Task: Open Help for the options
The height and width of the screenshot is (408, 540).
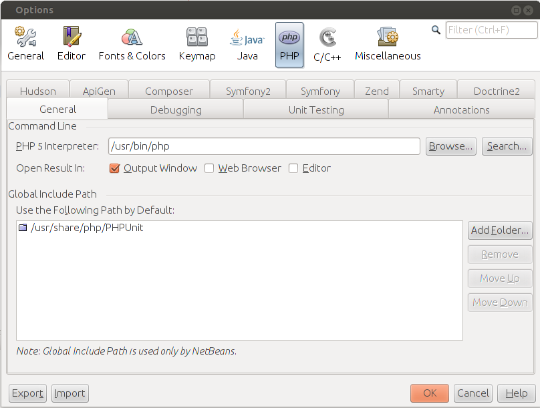Action: click(516, 393)
